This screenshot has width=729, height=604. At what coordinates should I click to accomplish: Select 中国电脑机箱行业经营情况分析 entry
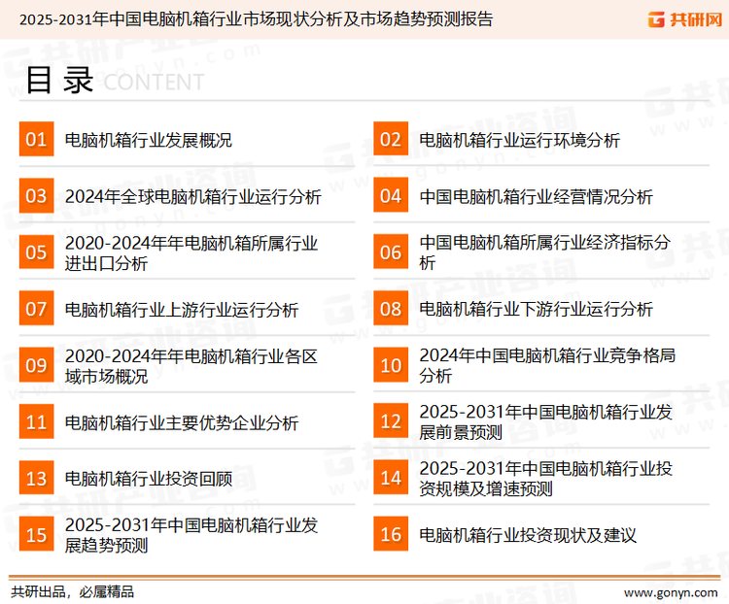(536, 196)
